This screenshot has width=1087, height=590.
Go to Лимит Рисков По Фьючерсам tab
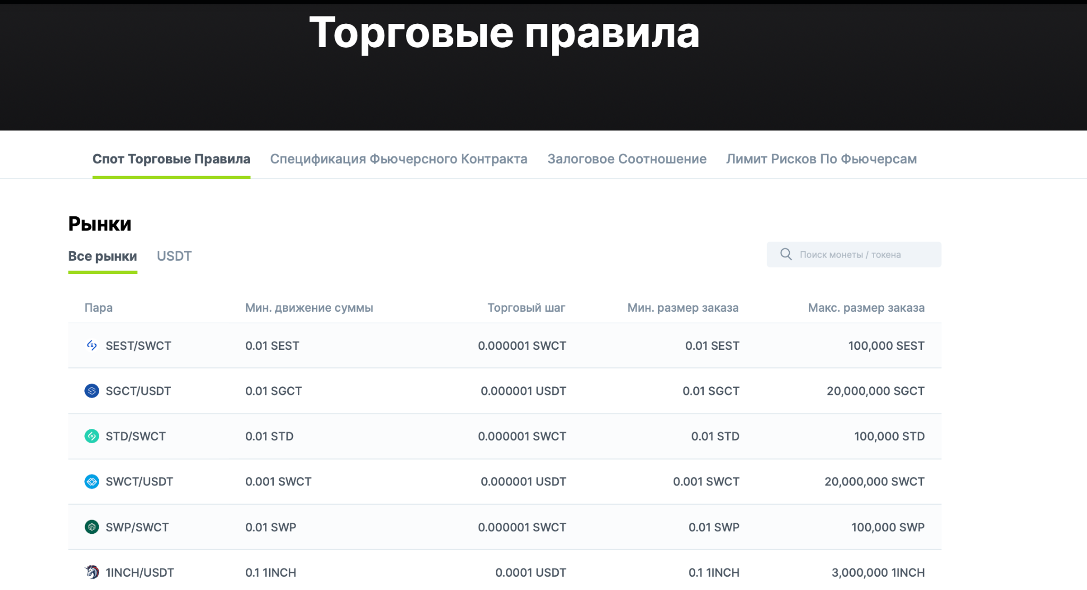[x=821, y=159]
